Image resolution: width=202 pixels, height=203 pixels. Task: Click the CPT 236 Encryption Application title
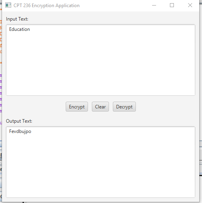point(46,6)
